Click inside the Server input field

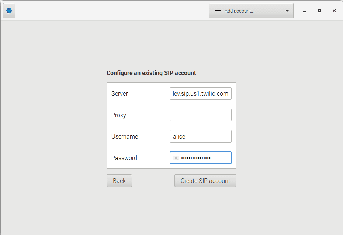(x=200, y=93)
